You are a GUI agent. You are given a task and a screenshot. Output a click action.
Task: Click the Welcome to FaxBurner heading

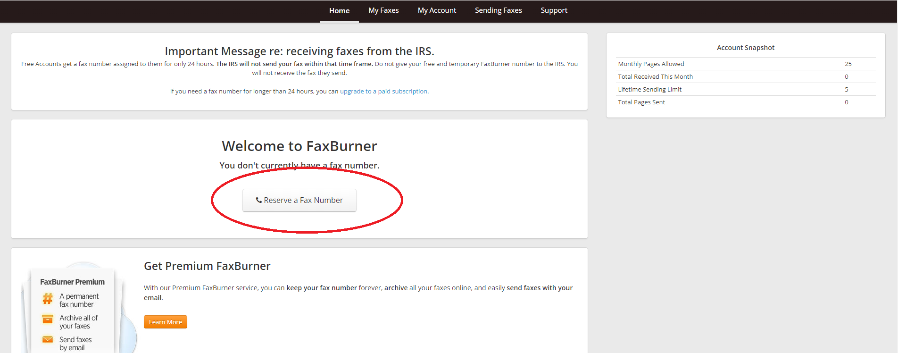299,146
